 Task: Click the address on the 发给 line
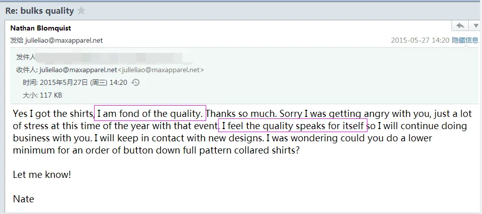click(x=64, y=40)
